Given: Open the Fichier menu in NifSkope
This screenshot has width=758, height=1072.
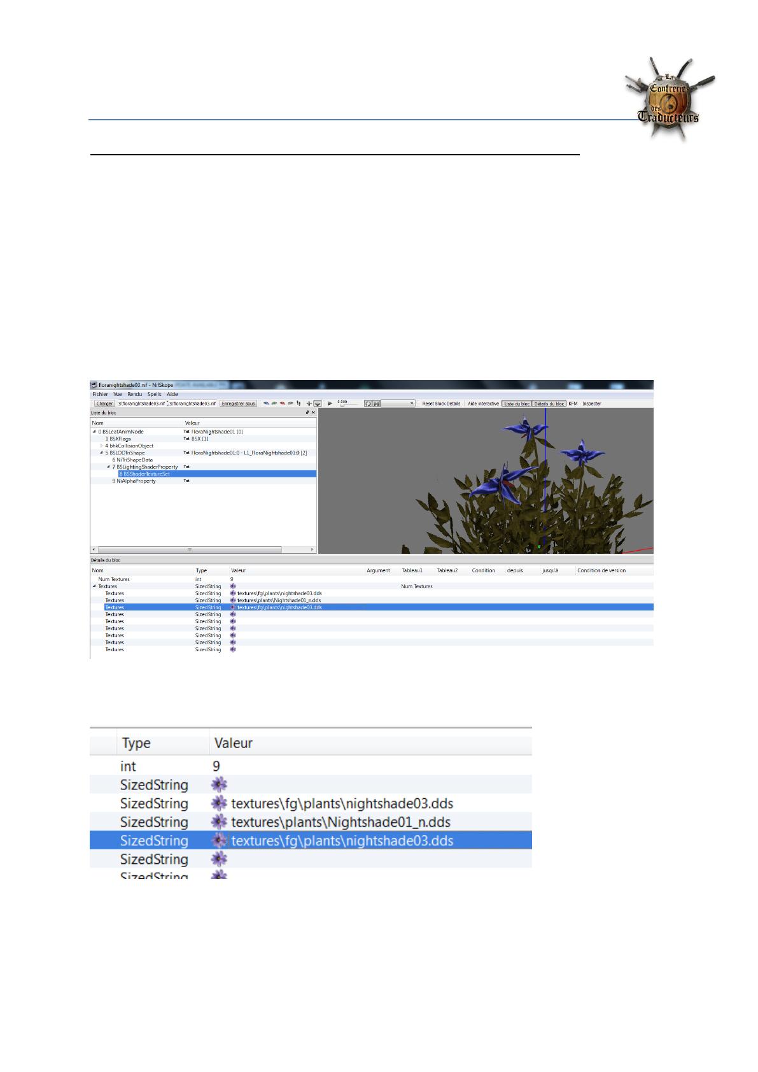Looking at the screenshot, I should tap(100, 394).
